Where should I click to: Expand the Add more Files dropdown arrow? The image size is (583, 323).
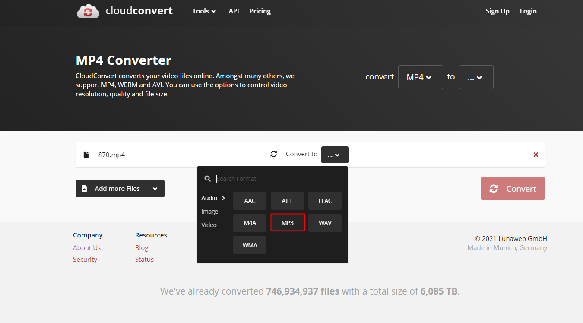coord(155,189)
